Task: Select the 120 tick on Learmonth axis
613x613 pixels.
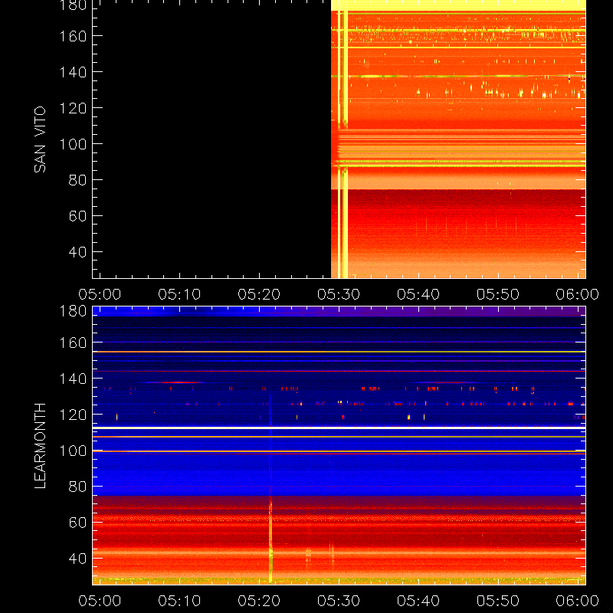Action: (73, 415)
